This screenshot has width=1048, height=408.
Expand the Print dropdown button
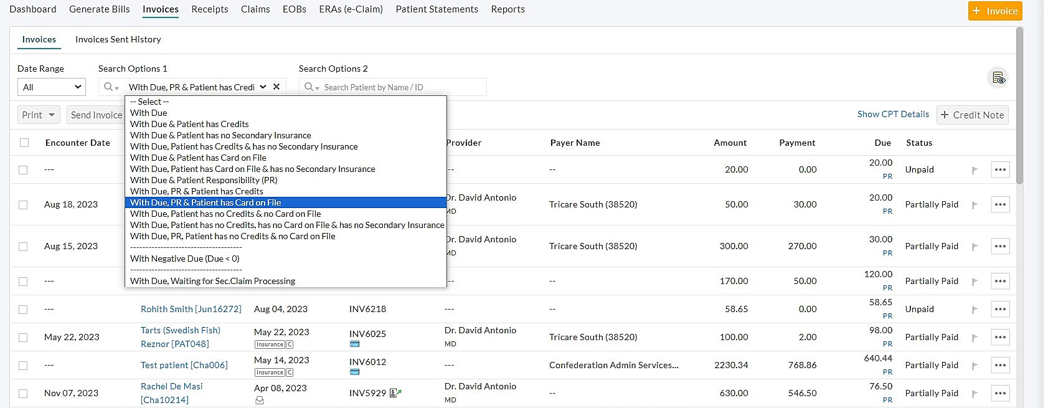(38, 115)
